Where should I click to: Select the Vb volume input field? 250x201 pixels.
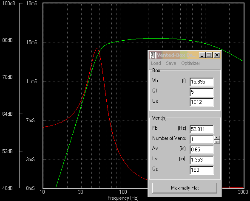tap(202, 82)
